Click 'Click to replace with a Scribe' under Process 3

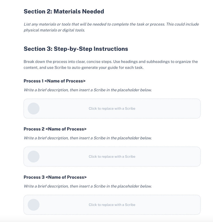point(112,205)
